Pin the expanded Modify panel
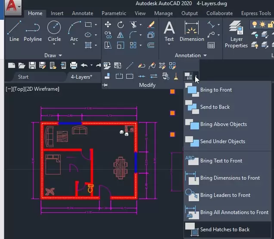Image resolution: width=274 pixels, height=239 pixels. [x=106, y=85]
